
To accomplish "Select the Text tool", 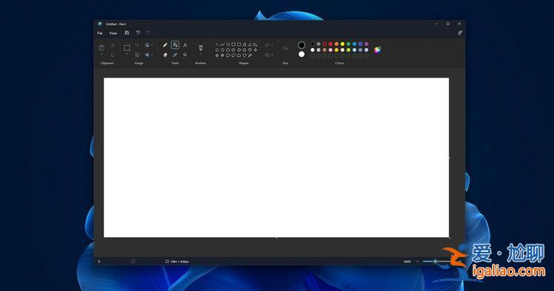I will click(185, 45).
